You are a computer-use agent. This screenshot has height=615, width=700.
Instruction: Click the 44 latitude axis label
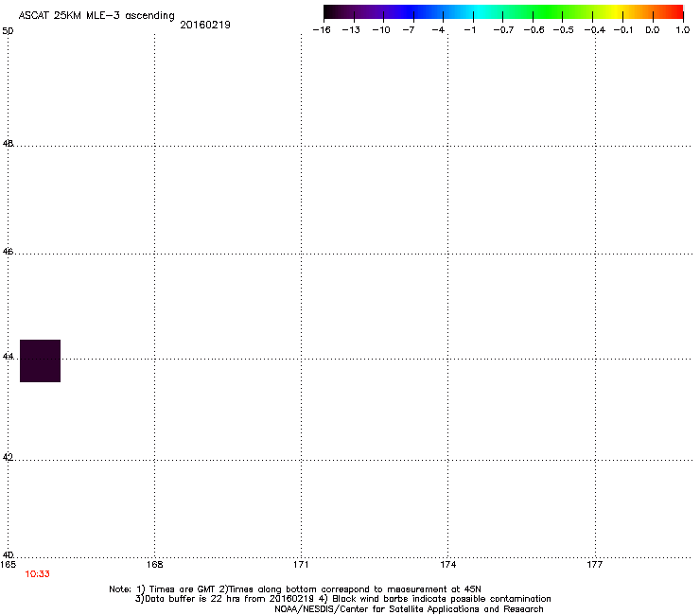(8, 357)
